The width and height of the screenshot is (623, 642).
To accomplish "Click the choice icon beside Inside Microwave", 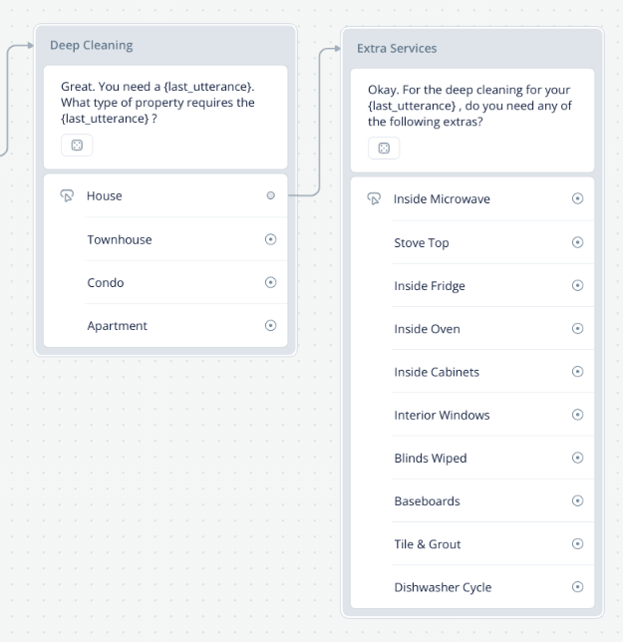I will click(374, 198).
